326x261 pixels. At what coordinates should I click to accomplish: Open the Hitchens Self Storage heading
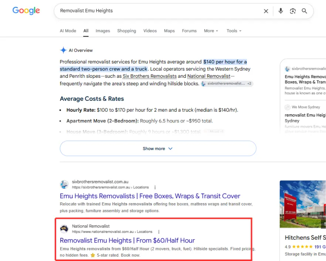click(305, 237)
